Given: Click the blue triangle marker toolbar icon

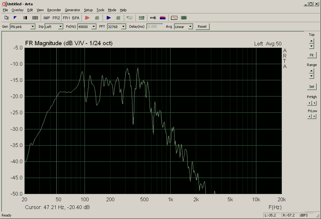Looking at the screenshot, I should pos(15,18).
